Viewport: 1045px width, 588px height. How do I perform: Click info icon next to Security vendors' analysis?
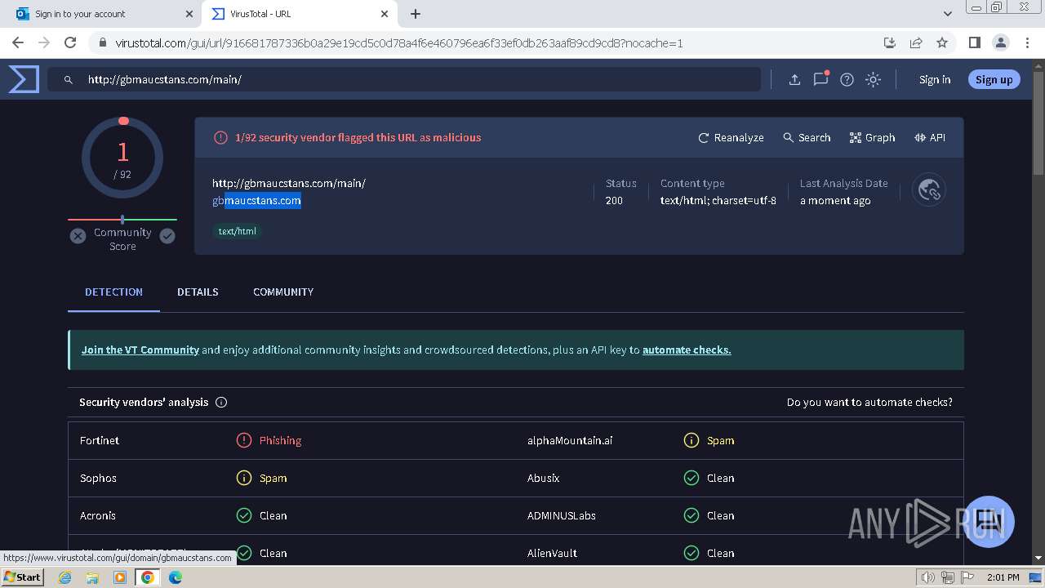click(221, 403)
